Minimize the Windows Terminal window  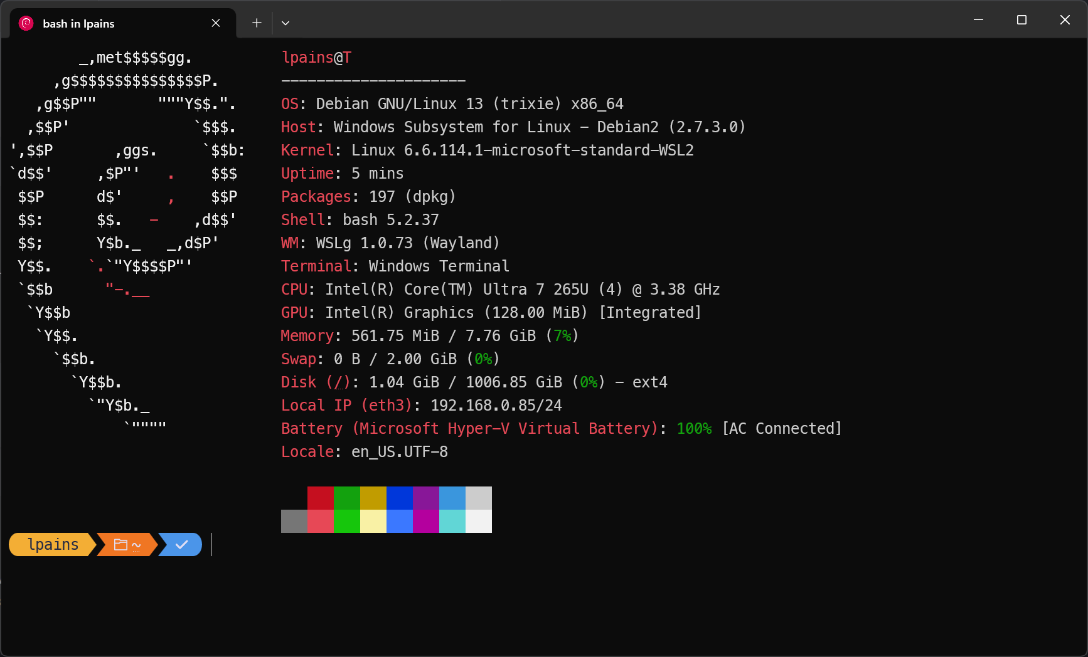click(x=978, y=20)
